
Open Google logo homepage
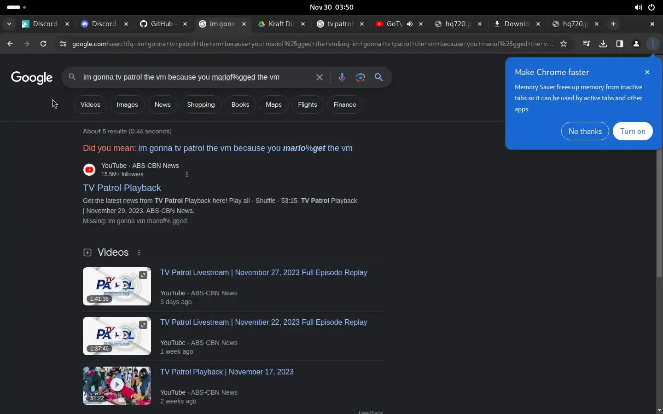click(x=32, y=78)
